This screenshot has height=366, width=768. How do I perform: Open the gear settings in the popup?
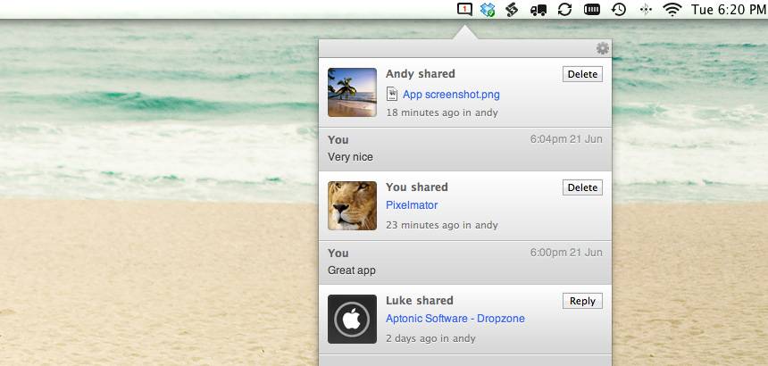point(603,48)
